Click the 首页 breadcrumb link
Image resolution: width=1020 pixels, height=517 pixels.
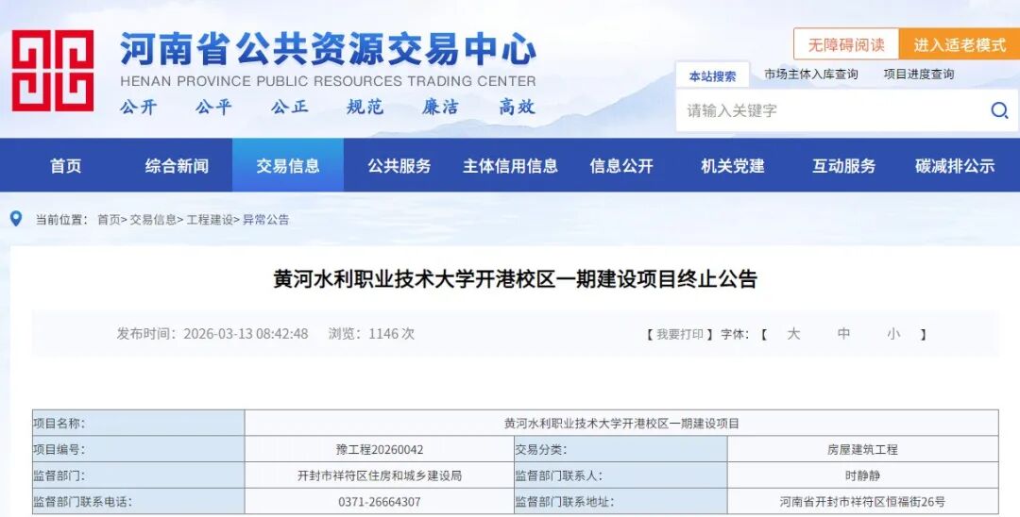109,220
